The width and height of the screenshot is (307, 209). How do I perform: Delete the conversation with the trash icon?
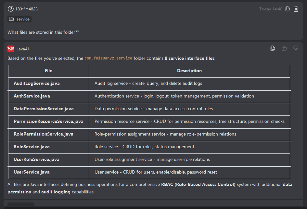click(x=296, y=9)
